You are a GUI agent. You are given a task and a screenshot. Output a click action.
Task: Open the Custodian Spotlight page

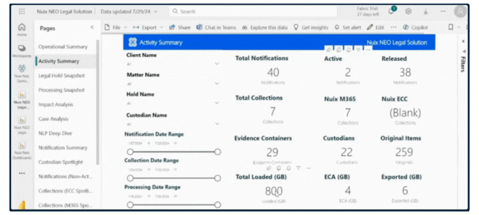pos(60,162)
